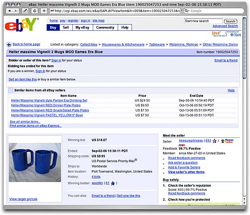Click the Search button

coord(230,21)
